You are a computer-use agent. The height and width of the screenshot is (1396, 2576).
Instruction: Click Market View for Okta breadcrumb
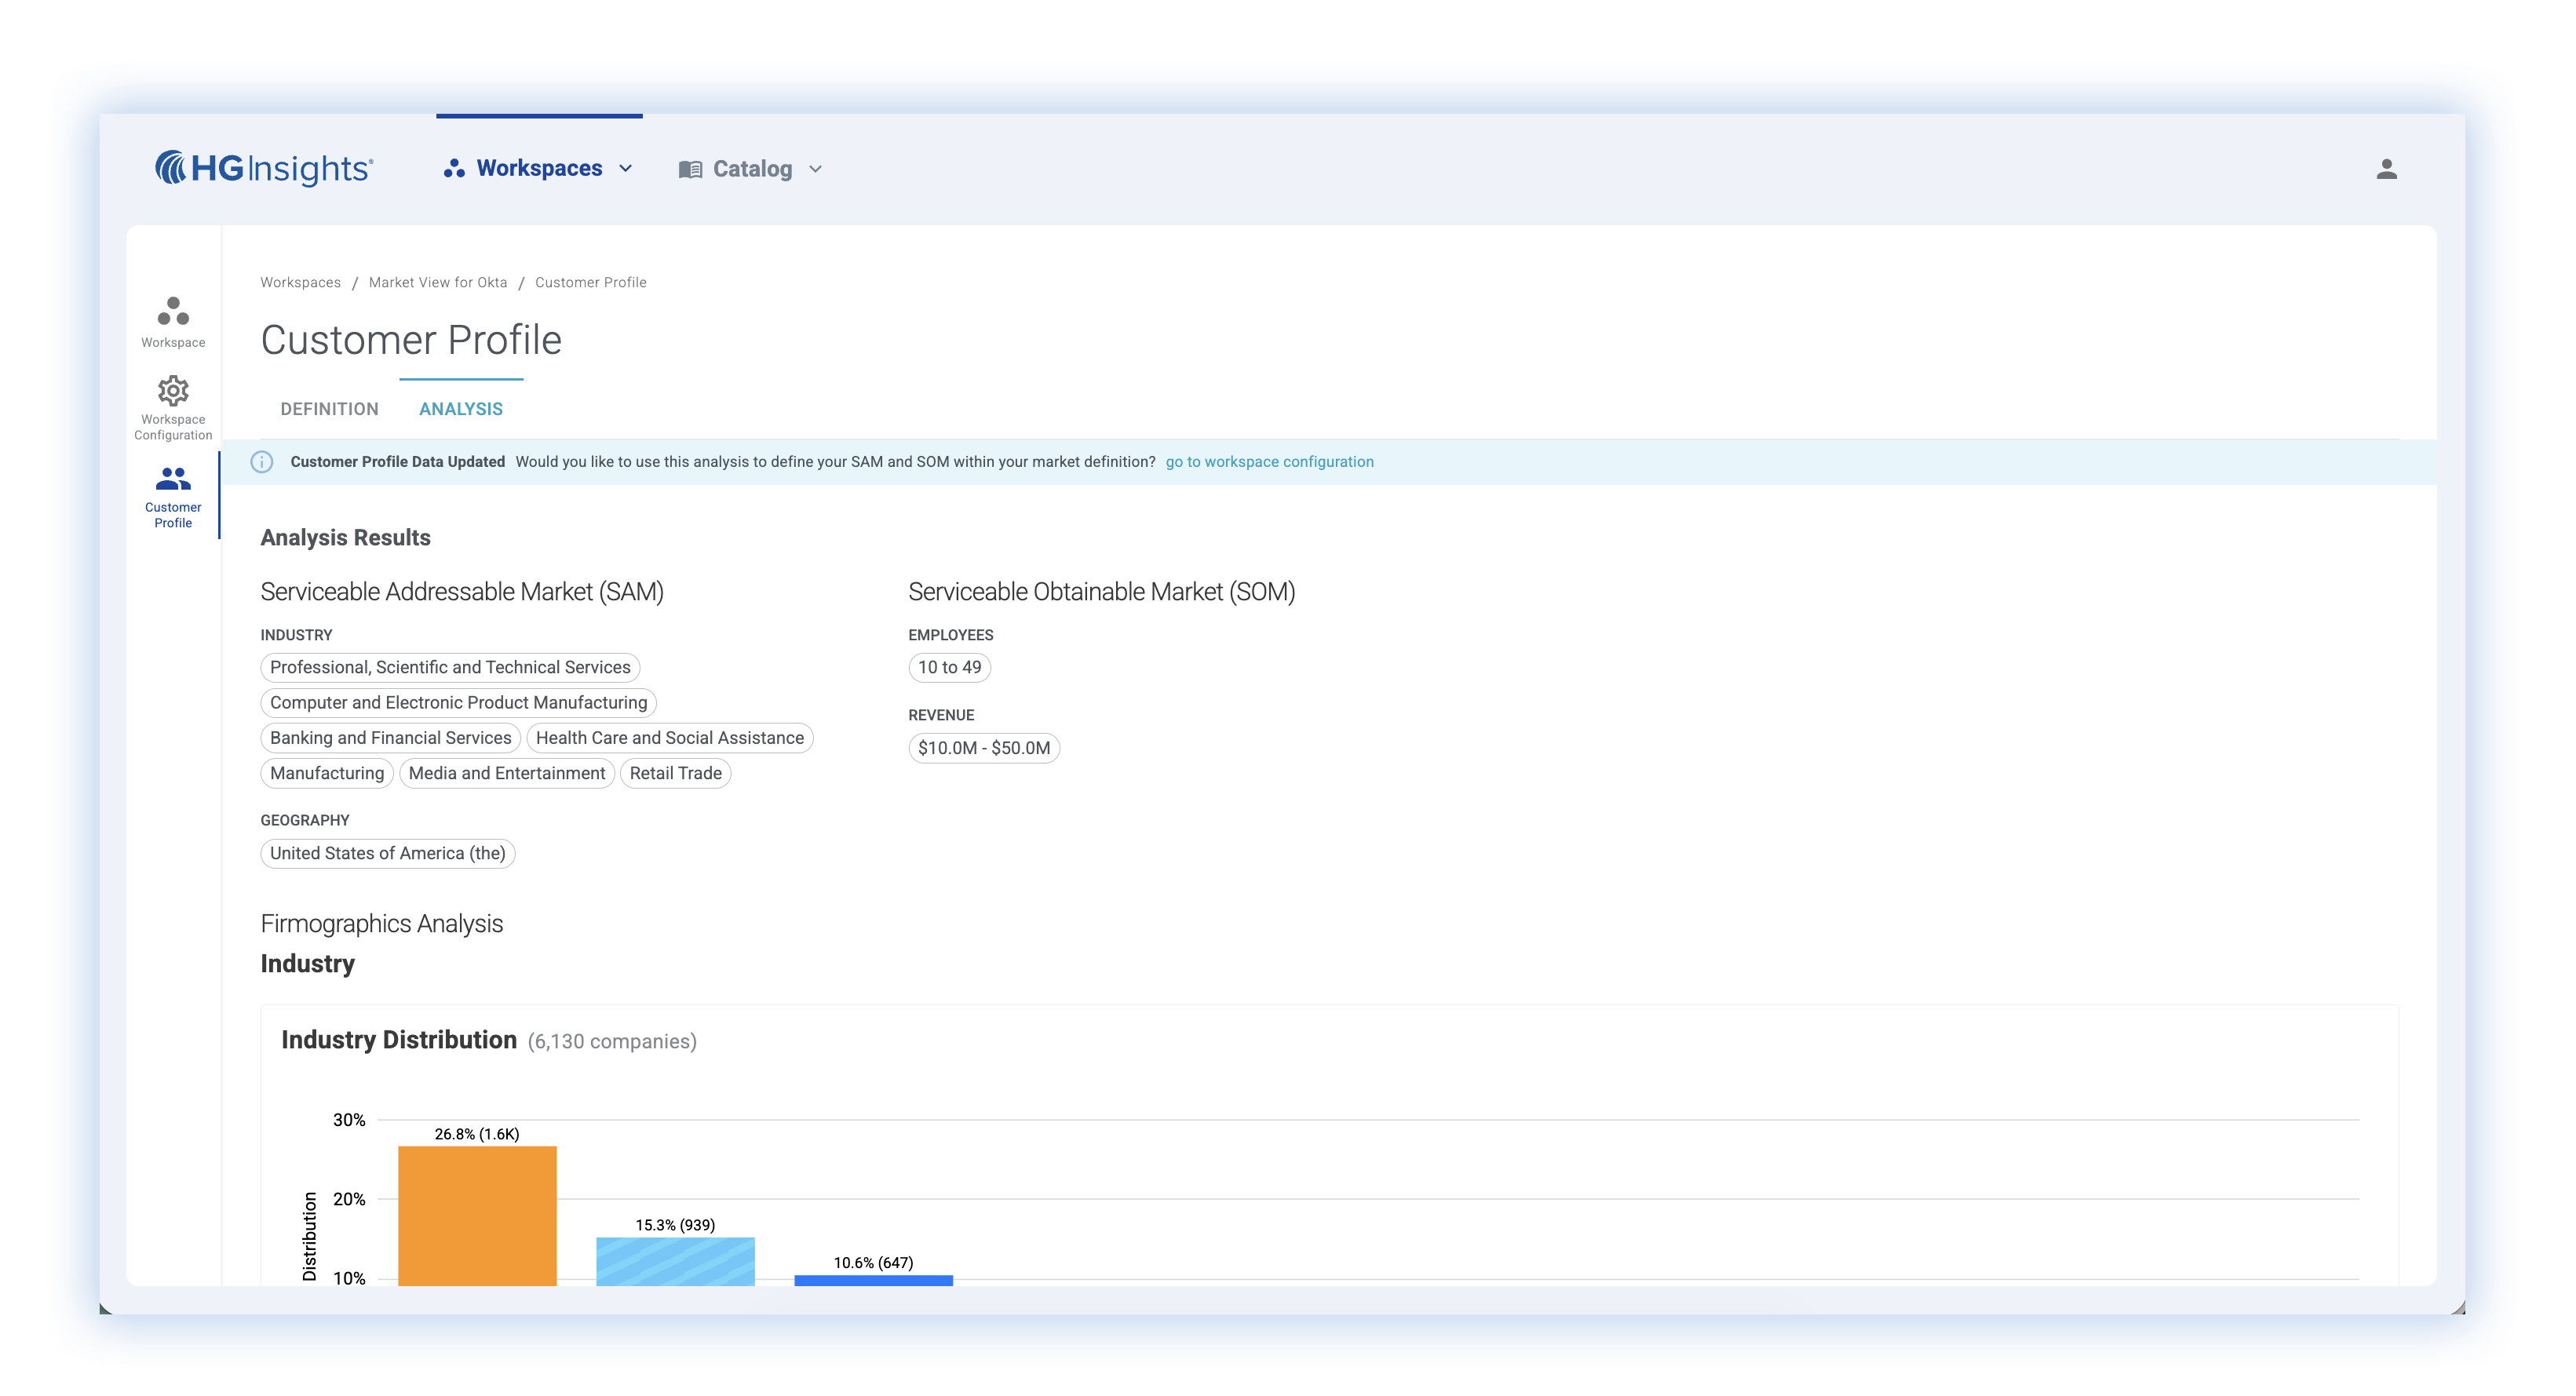pos(438,282)
